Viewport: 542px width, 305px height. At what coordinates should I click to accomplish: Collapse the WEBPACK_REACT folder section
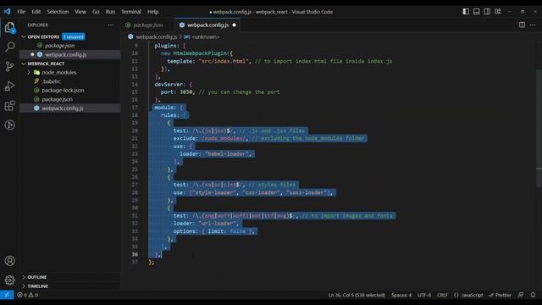(24, 64)
